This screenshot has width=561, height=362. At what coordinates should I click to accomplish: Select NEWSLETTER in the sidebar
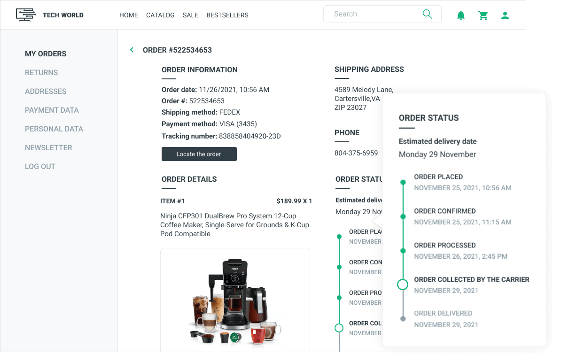(48, 147)
